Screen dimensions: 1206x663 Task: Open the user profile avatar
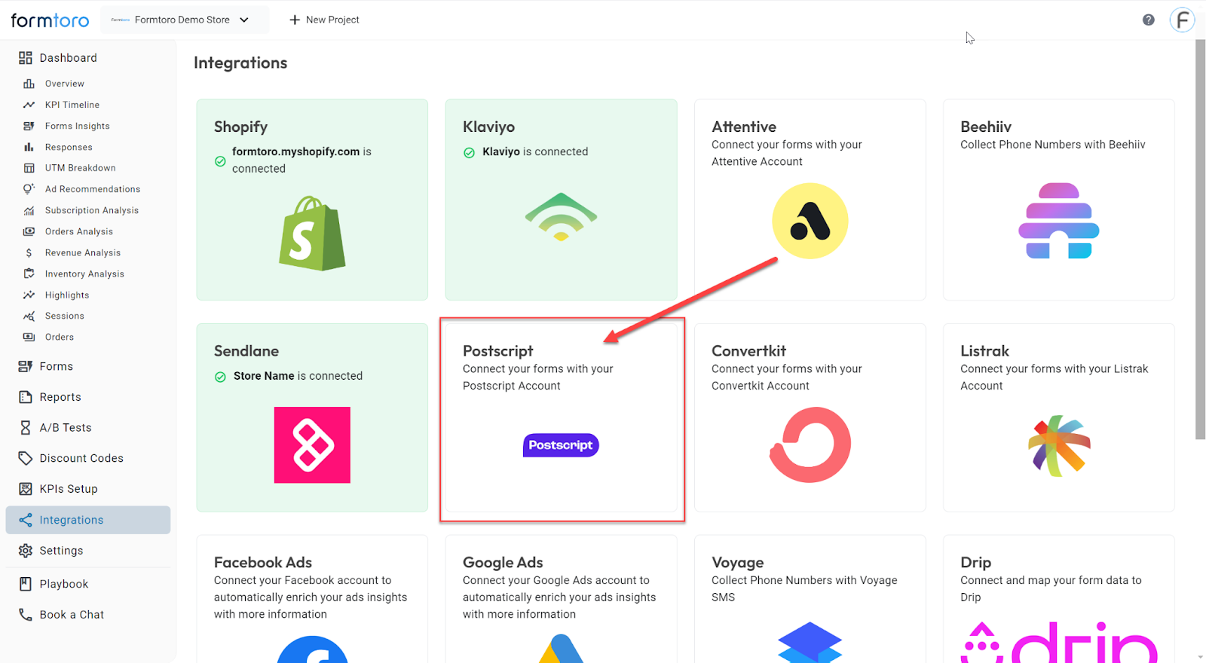click(x=1182, y=20)
